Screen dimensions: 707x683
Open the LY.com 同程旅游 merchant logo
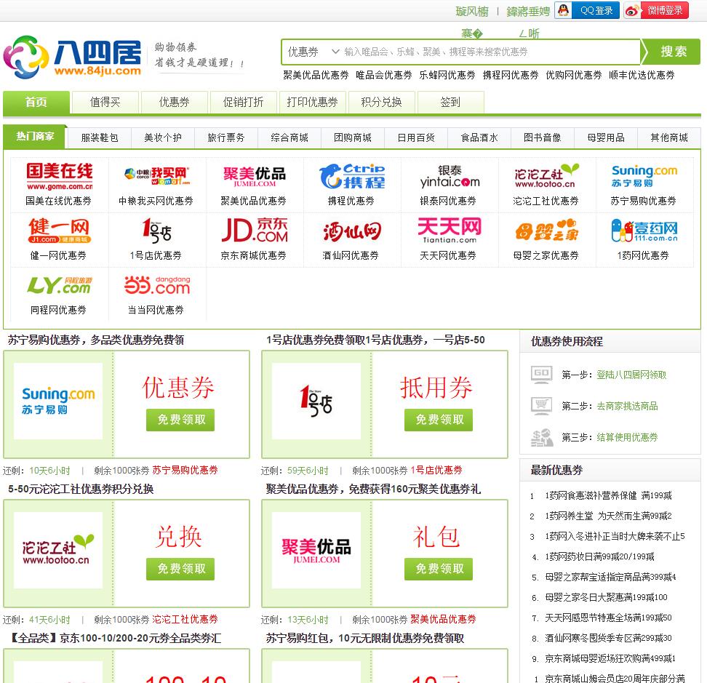click(x=59, y=285)
